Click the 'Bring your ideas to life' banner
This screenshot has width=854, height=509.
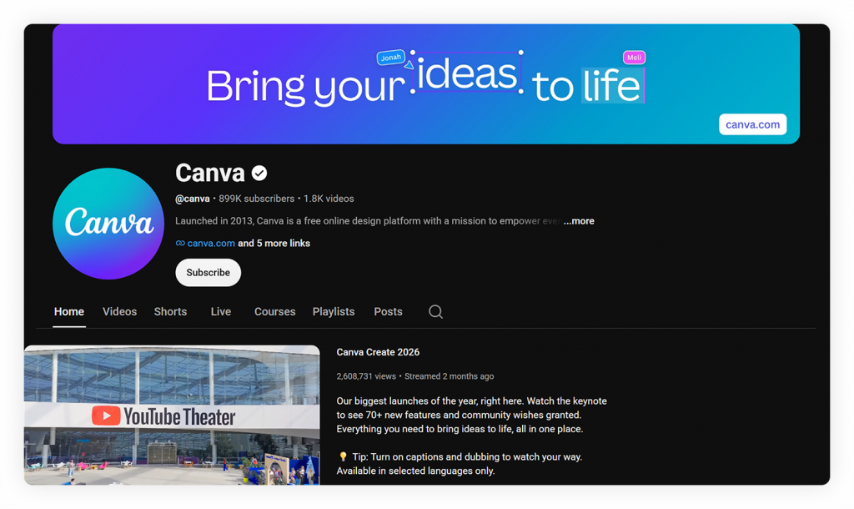click(426, 84)
